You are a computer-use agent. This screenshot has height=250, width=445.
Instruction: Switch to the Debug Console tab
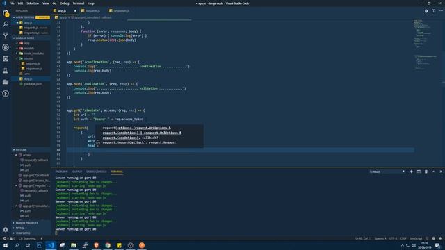(97, 172)
